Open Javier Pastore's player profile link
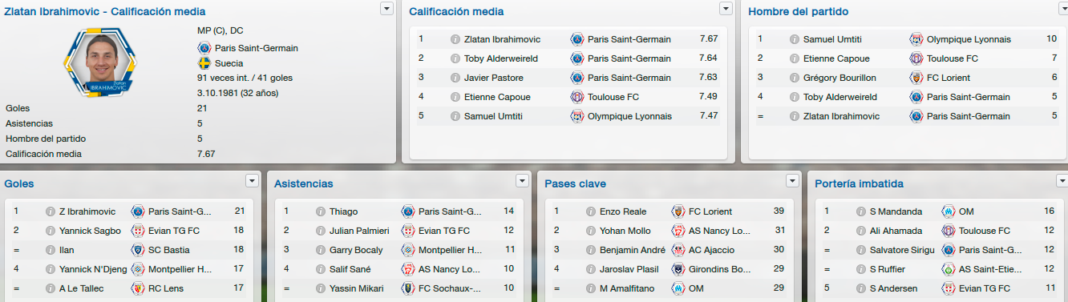The image size is (1068, 302). tap(494, 78)
